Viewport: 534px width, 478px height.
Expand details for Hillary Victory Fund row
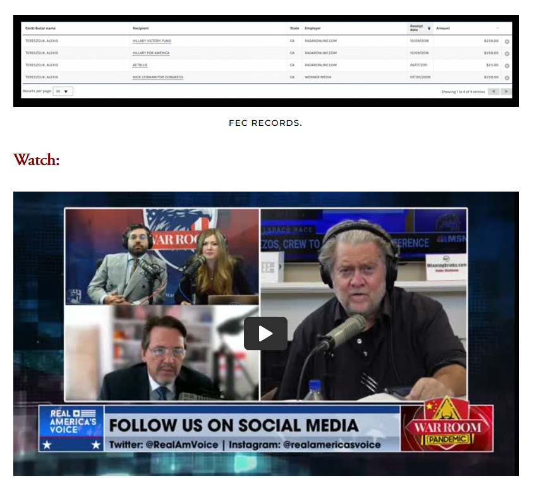[x=507, y=42]
